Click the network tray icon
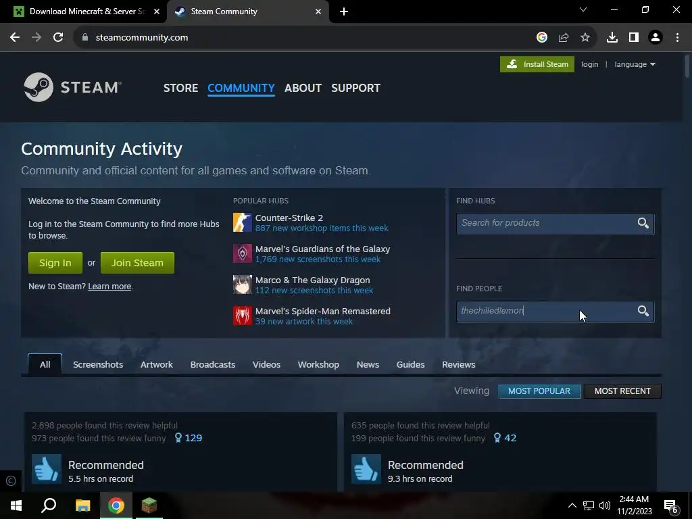This screenshot has width=692, height=519. (x=589, y=505)
